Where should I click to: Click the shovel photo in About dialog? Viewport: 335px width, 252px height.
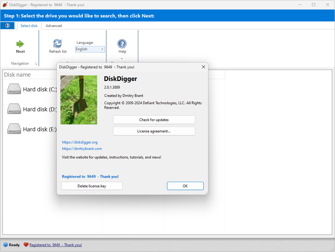[x=79, y=100]
